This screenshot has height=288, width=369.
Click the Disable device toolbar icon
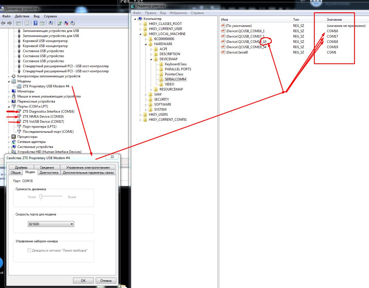click(x=72, y=23)
